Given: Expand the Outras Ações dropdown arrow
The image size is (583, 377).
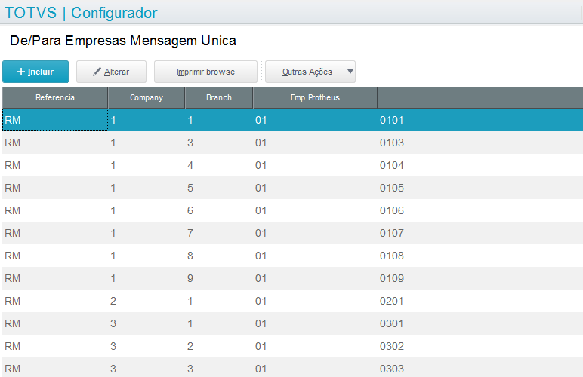Looking at the screenshot, I should tap(350, 71).
